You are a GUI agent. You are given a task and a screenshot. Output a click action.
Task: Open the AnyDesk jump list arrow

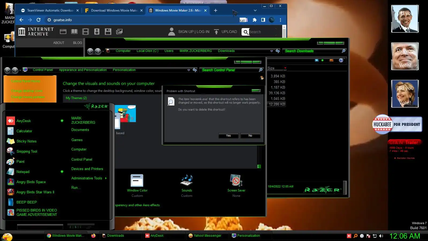[62, 121]
